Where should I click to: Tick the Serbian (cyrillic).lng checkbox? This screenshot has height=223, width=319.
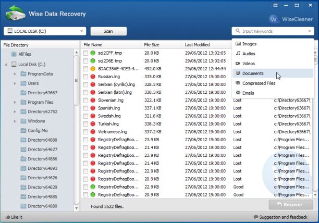(85, 85)
